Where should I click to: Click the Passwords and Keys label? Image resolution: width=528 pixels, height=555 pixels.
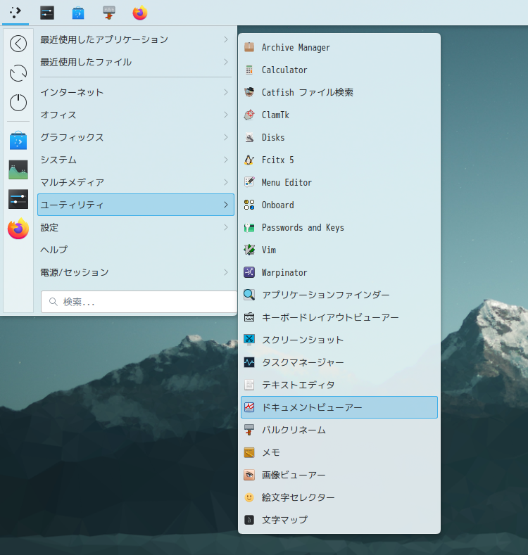click(x=303, y=228)
